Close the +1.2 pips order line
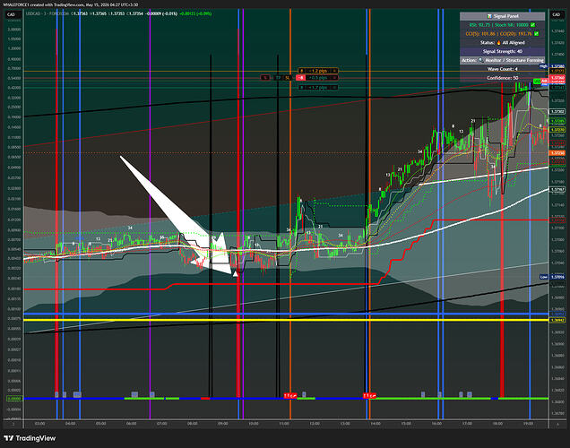The width and height of the screenshot is (570, 448). pos(334,71)
